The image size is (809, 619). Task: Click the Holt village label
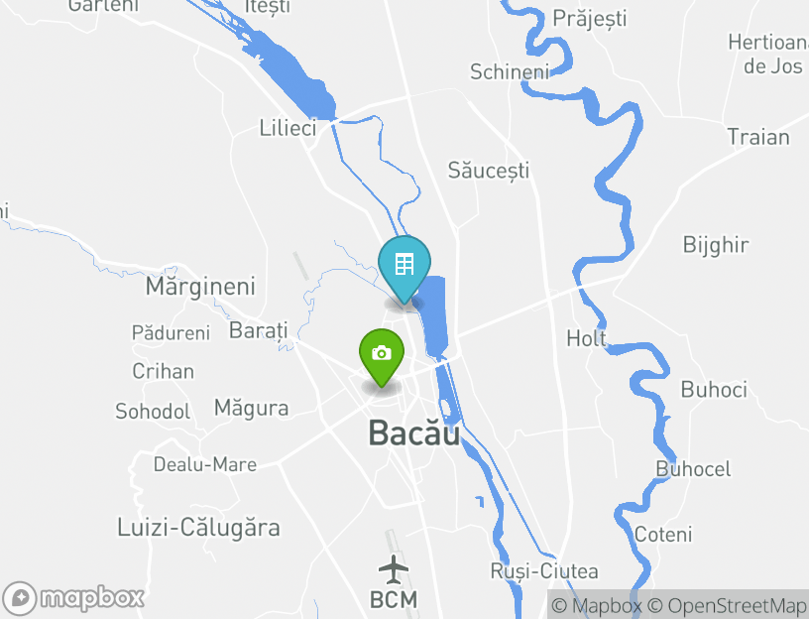coord(587,338)
